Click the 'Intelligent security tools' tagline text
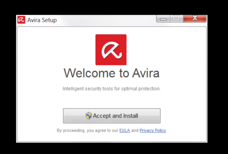228x154 pixels. click(112, 89)
